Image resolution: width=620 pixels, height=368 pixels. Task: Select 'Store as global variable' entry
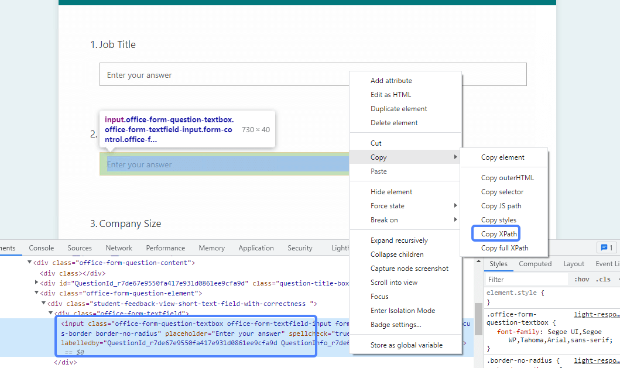pos(405,345)
